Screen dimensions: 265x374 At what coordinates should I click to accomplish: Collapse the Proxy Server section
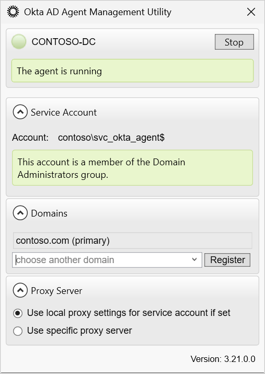(20, 290)
